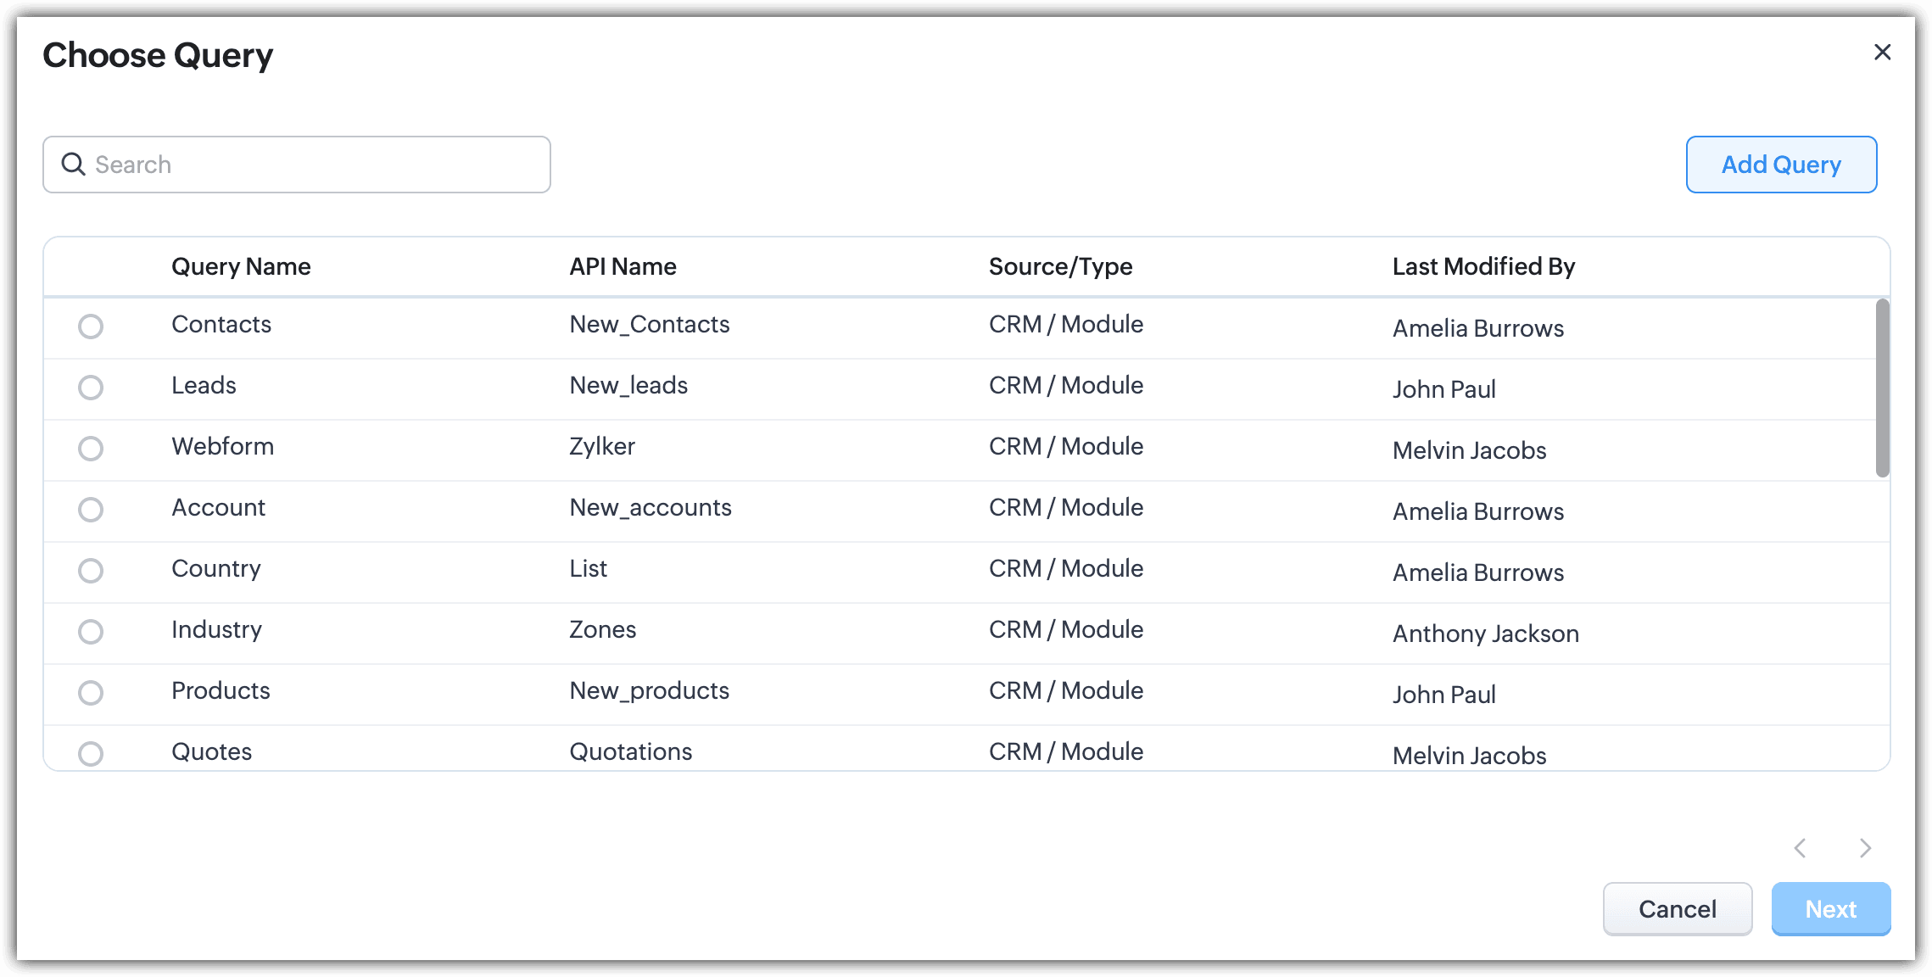Close the Choose Query dialog

point(1882,53)
